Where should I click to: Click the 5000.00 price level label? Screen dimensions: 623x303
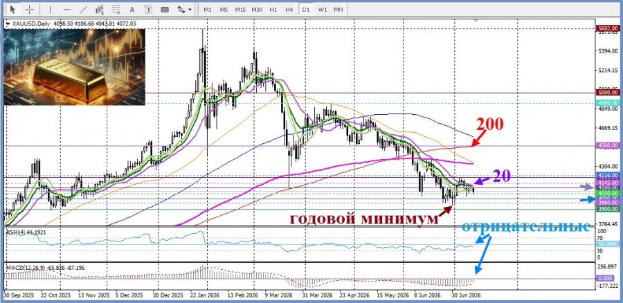(x=608, y=93)
